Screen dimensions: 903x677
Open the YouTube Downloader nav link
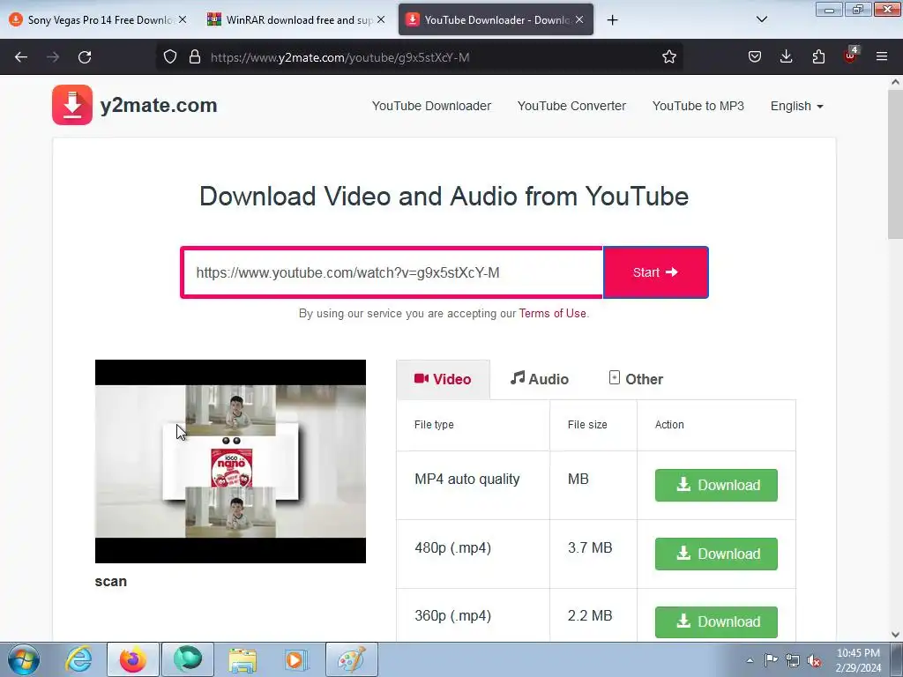click(x=431, y=106)
